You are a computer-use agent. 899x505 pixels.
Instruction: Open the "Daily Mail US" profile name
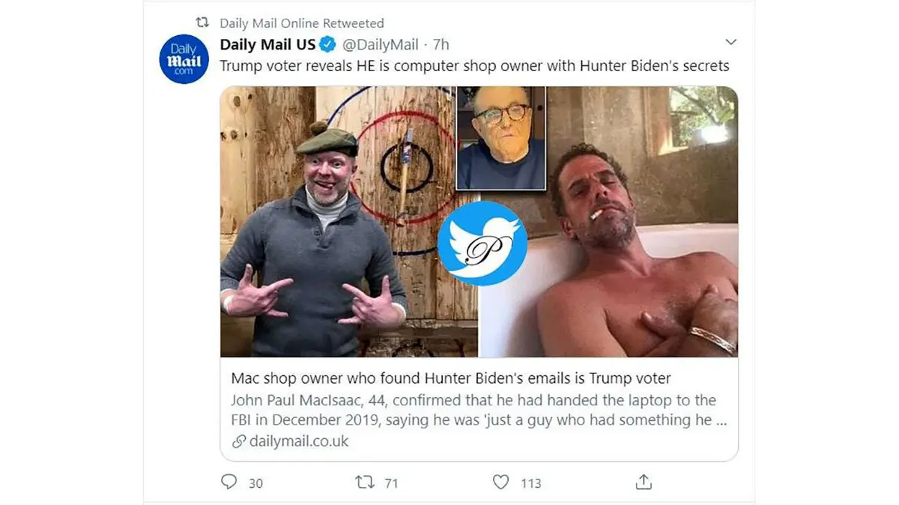[x=267, y=44]
